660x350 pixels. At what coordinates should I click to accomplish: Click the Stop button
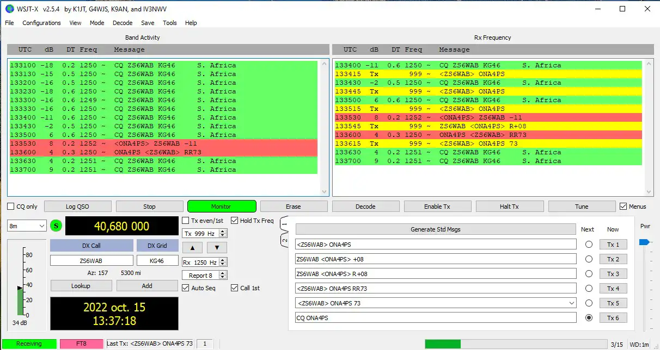click(x=149, y=207)
